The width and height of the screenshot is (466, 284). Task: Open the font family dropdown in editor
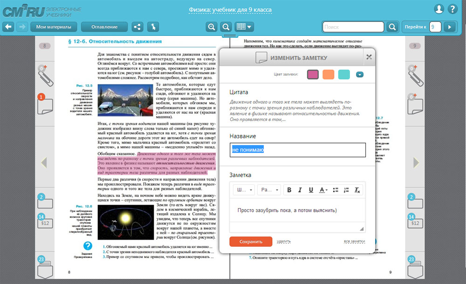coord(244,190)
